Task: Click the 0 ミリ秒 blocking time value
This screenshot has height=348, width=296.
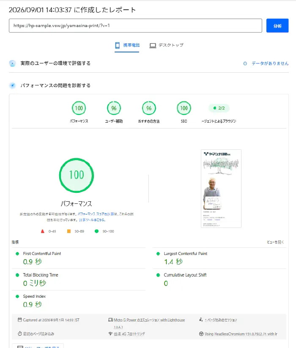Action: pos(35,283)
